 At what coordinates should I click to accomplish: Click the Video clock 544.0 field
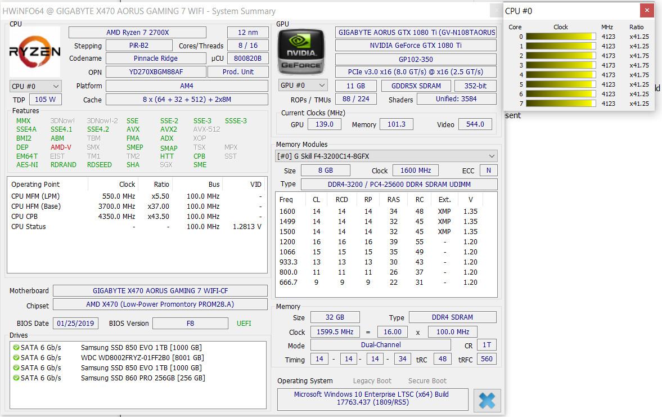(x=475, y=124)
